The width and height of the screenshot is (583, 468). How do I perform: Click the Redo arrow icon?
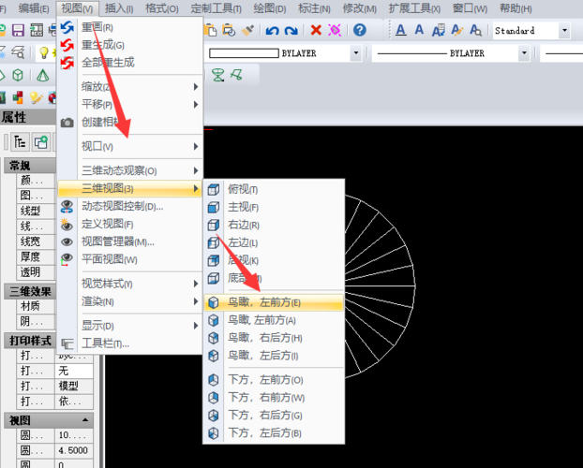291,31
